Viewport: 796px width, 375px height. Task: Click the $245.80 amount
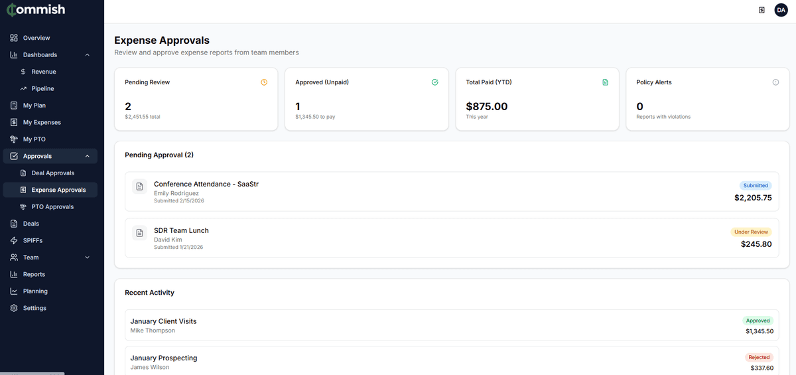point(756,244)
